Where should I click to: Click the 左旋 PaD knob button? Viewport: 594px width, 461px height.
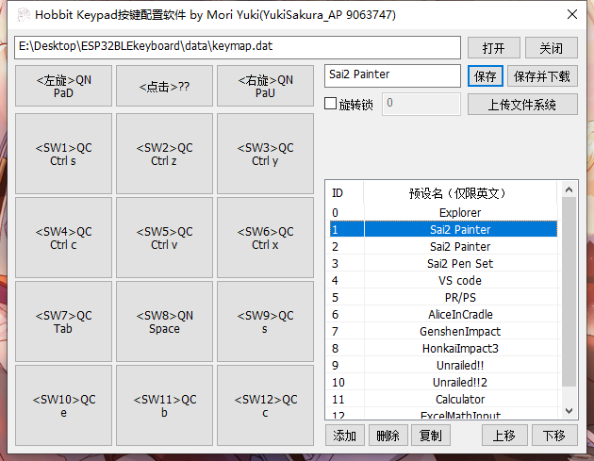[x=63, y=87]
